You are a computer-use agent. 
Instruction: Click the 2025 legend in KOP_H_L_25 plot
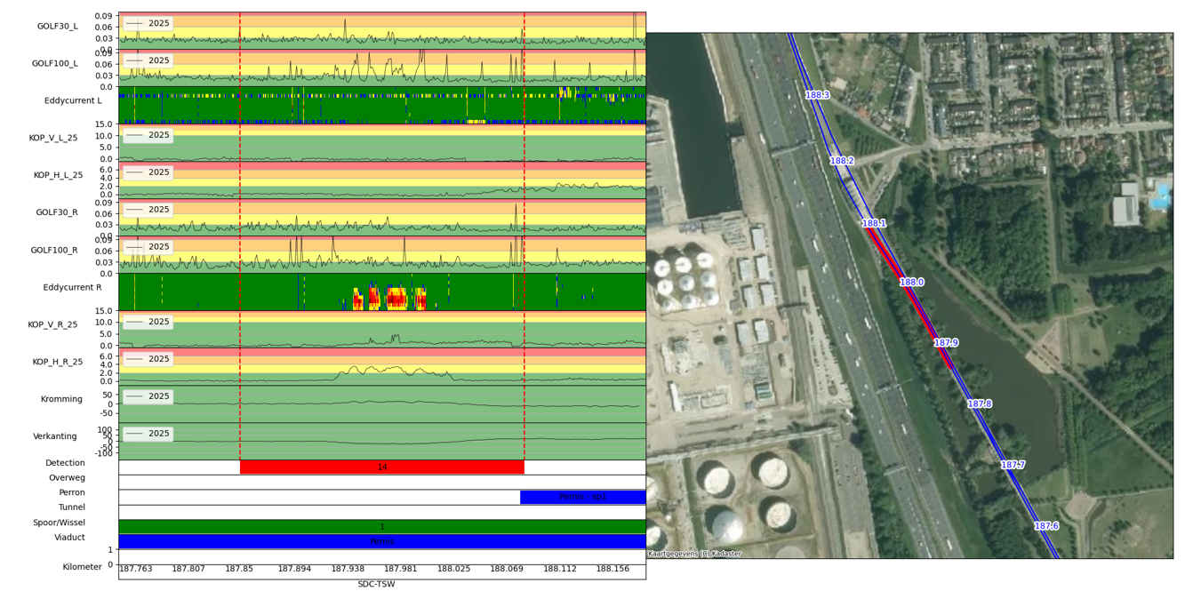(x=147, y=172)
